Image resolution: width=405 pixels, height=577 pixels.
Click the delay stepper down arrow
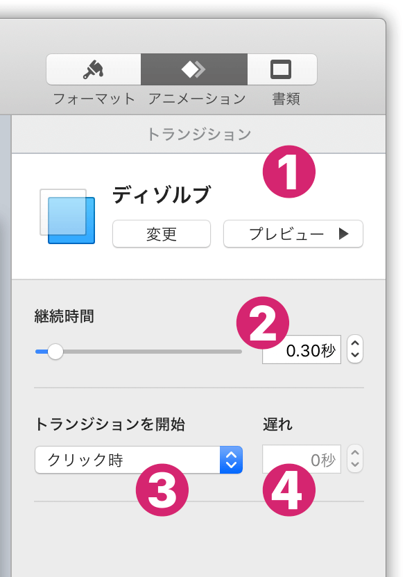click(x=355, y=465)
